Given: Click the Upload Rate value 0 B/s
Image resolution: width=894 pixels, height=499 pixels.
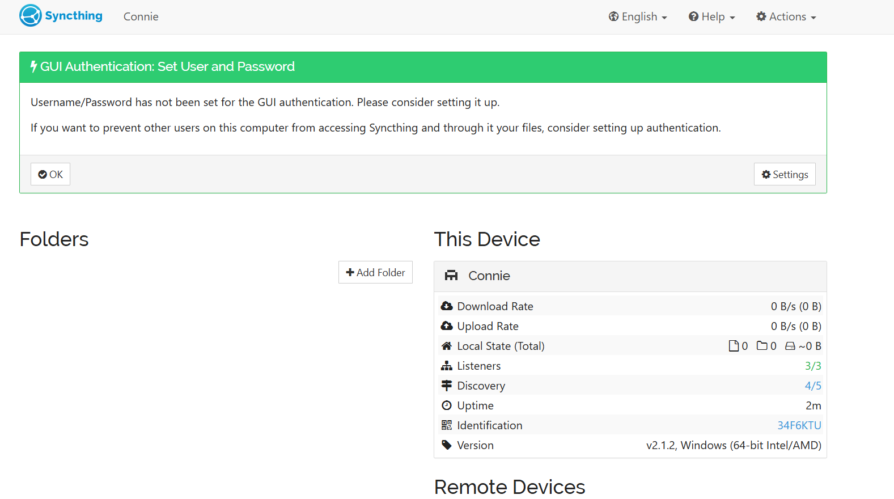Looking at the screenshot, I should 796,326.
